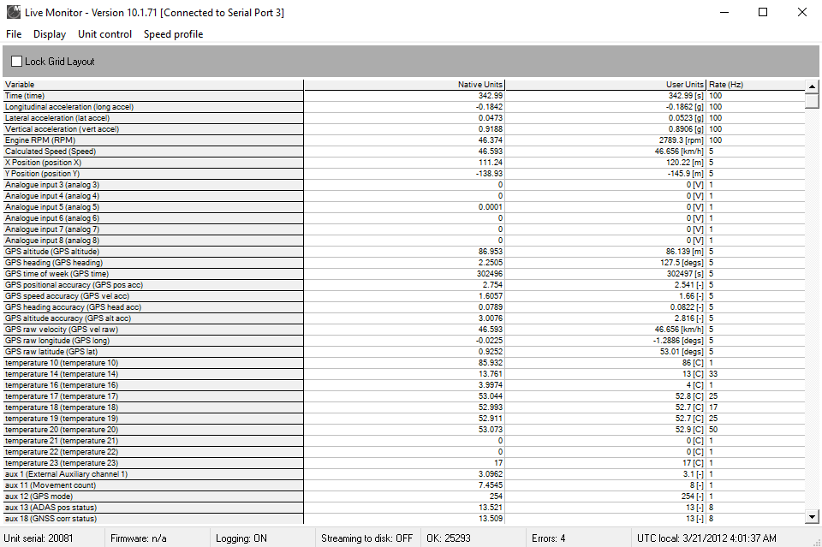Select the Engine RPM (RPM) row
822x547 pixels.
(152, 140)
